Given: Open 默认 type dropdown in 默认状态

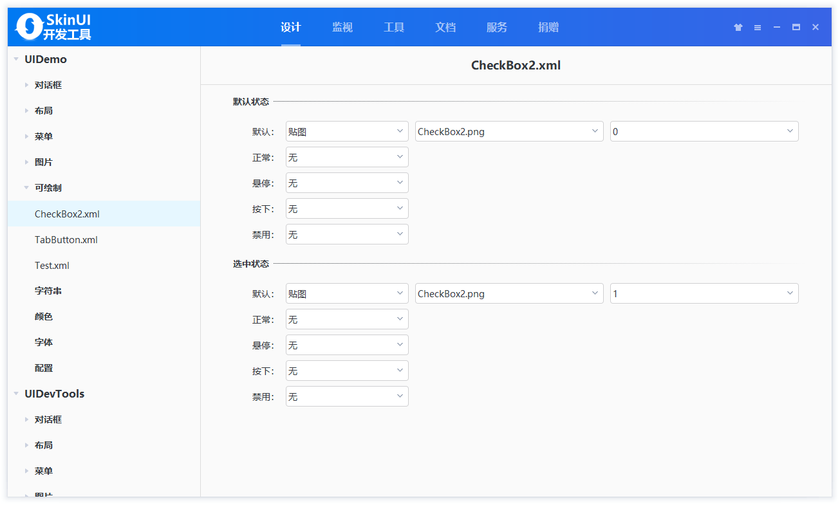Looking at the screenshot, I should pyautogui.click(x=347, y=131).
